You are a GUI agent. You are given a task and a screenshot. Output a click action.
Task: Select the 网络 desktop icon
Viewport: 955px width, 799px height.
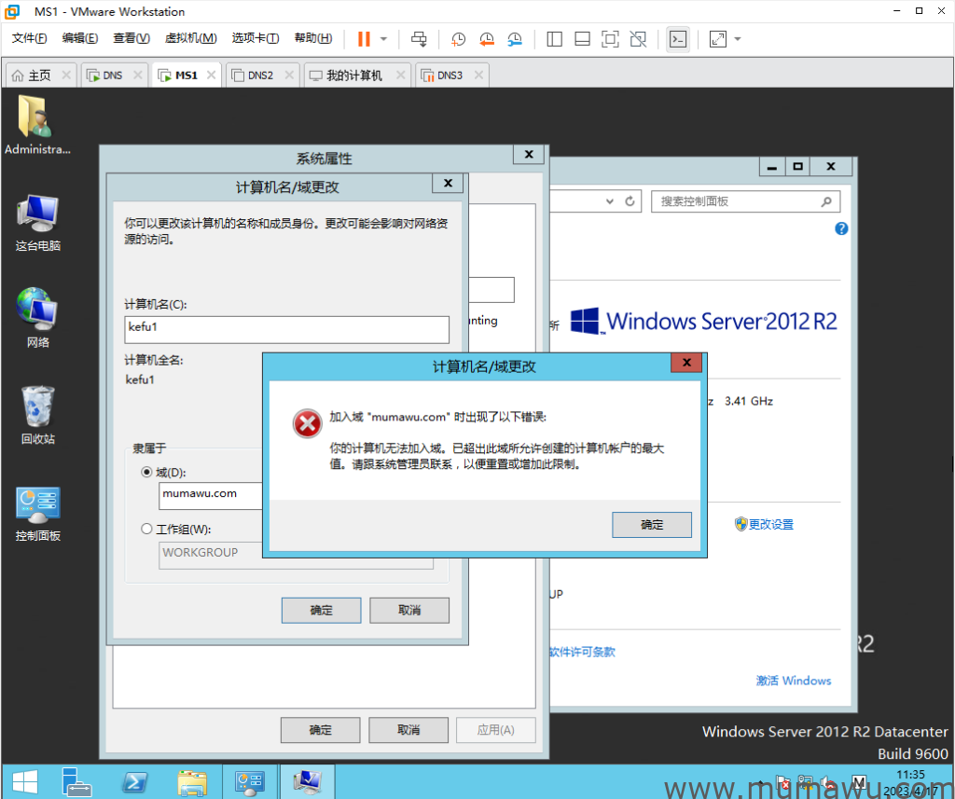coord(37,318)
